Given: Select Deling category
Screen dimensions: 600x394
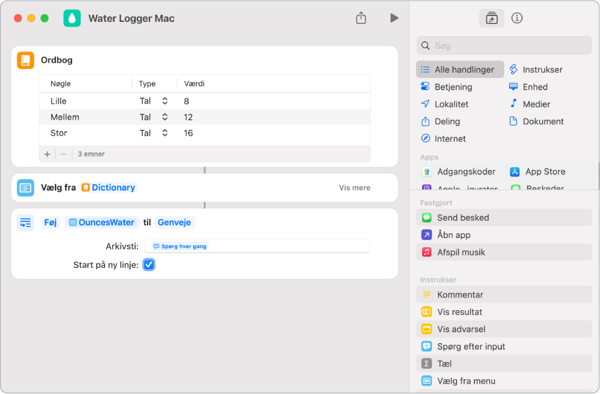Looking at the screenshot, I should point(440,122).
